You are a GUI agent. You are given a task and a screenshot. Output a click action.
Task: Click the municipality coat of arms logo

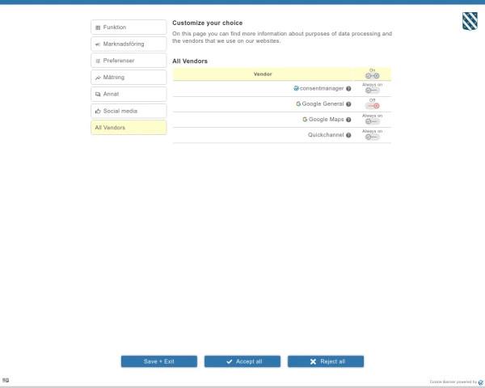tap(470, 21)
